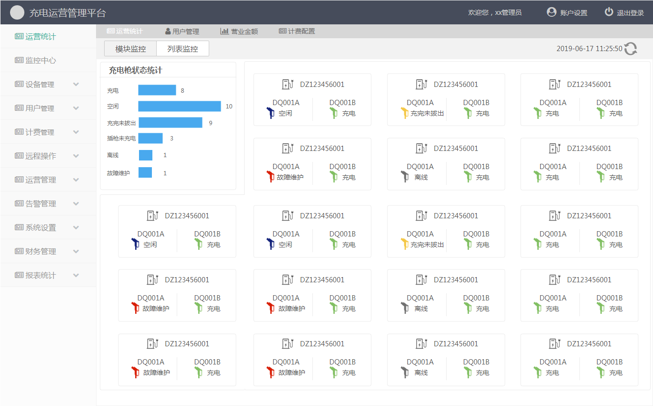Click the round platform logo in header
This screenshot has height=406, width=653.
(17, 12)
